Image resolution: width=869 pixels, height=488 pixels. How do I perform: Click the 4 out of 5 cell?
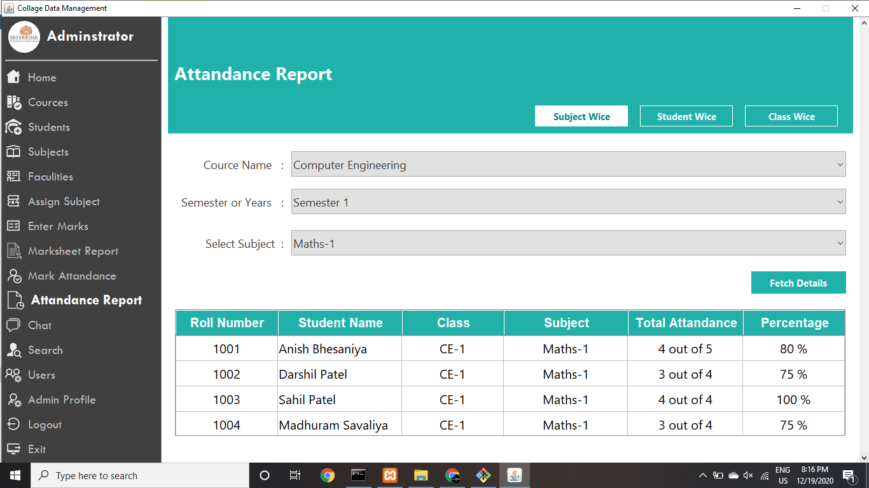[x=685, y=349]
